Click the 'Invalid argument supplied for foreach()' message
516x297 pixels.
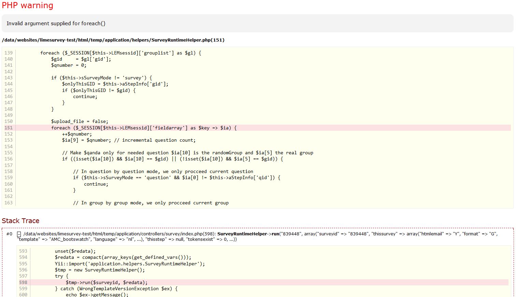pyautogui.click(x=56, y=24)
